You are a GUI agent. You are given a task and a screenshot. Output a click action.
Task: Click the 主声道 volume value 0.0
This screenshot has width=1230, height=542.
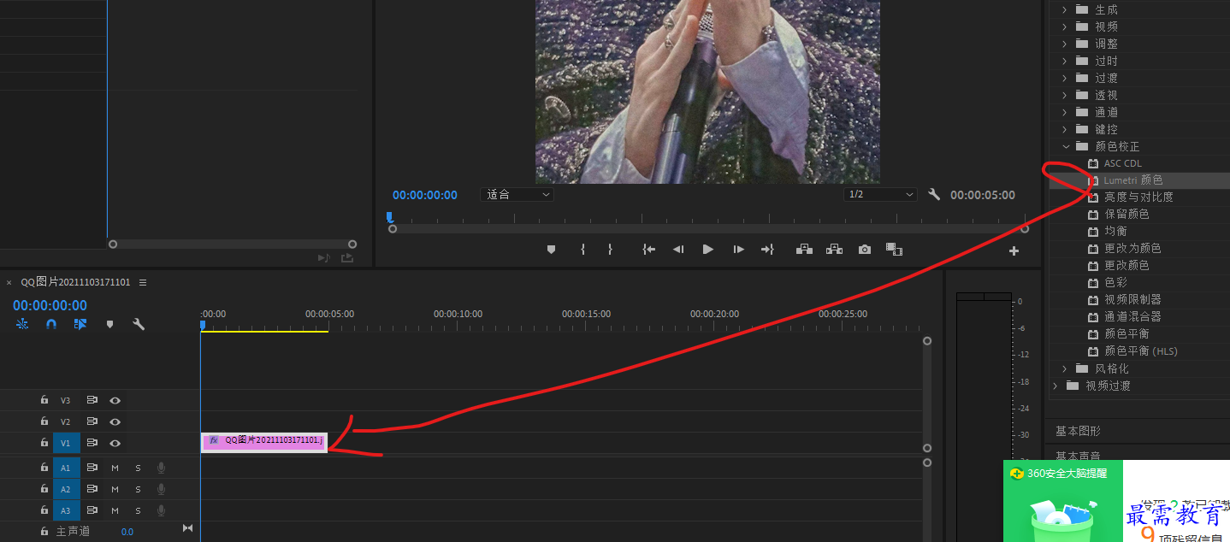pyautogui.click(x=127, y=532)
